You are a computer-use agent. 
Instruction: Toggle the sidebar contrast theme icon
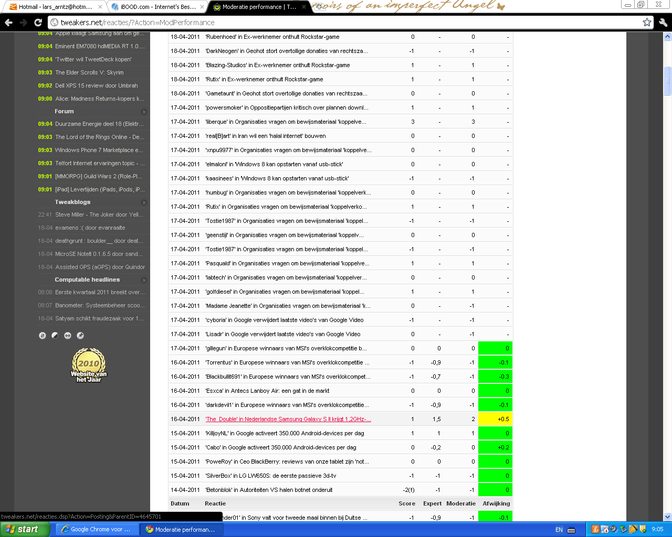(x=55, y=336)
